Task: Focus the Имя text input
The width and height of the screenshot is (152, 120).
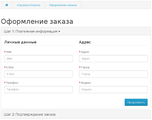Action: coord(39,59)
